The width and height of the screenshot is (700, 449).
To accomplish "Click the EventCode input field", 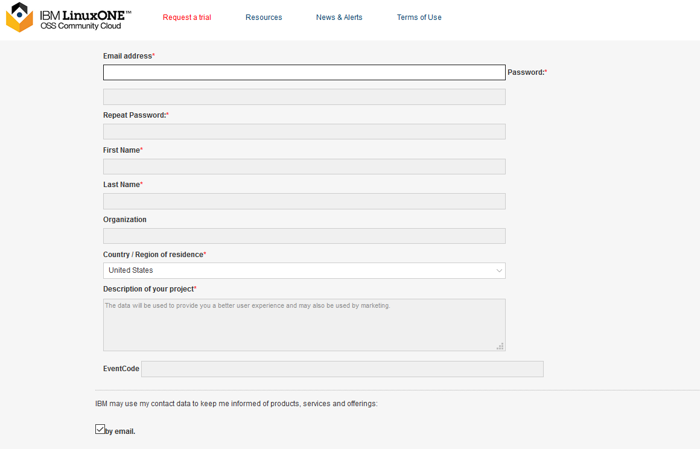I will pos(342,369).
